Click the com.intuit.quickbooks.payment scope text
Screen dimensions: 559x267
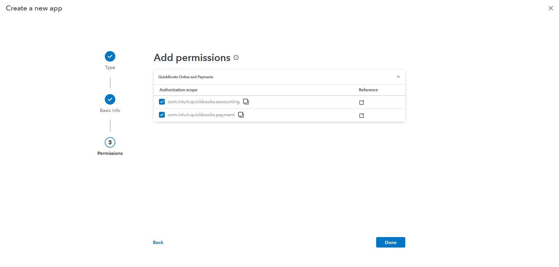201,115
